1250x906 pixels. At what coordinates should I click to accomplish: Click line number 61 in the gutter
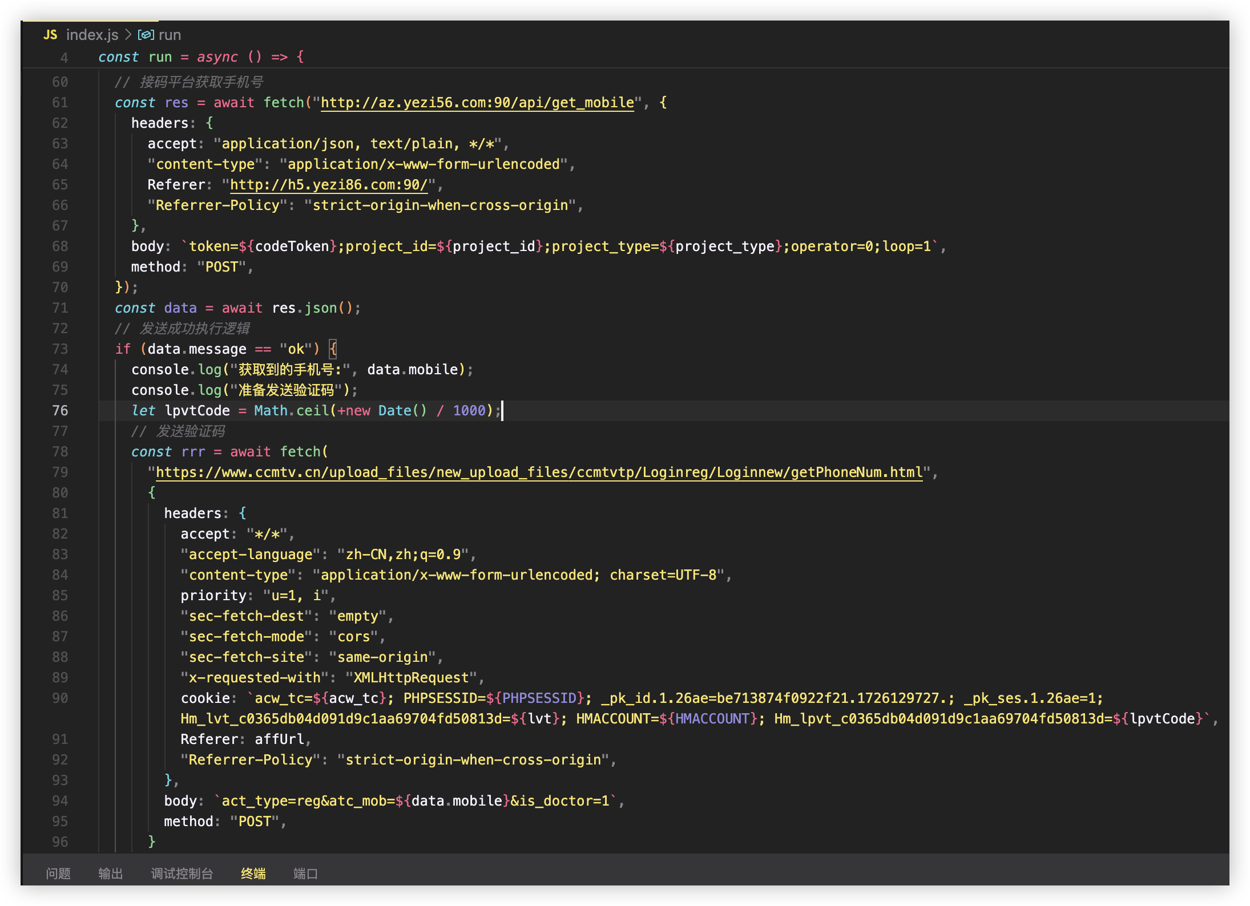(60, 103)
